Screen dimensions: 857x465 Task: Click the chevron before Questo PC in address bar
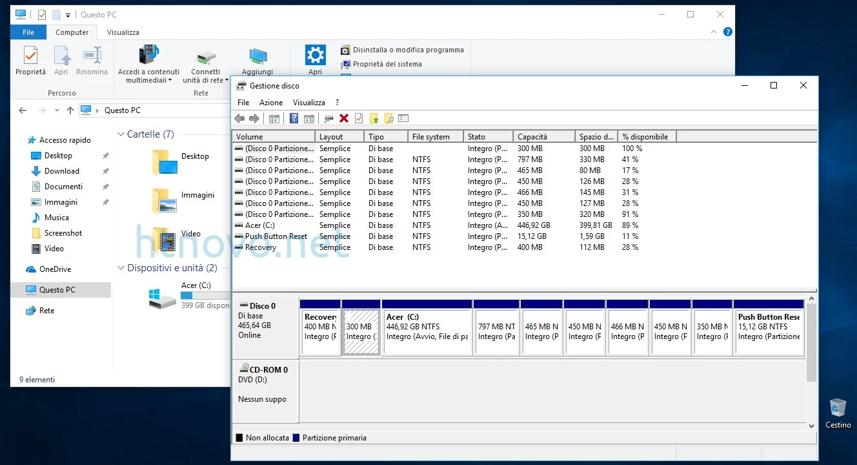(x=98, y=110)
